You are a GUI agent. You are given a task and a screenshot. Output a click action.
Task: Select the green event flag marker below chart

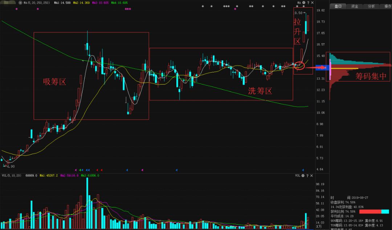pyautogui.click(x=80, y=170)
